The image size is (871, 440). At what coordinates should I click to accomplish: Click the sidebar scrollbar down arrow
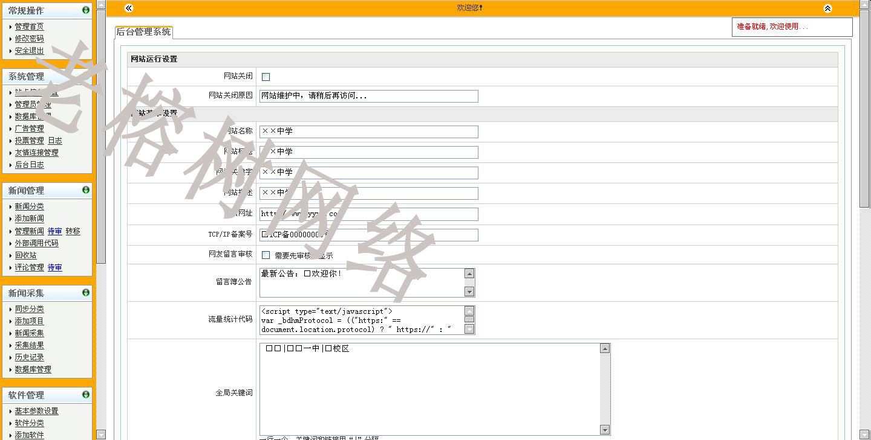[101, 435]
